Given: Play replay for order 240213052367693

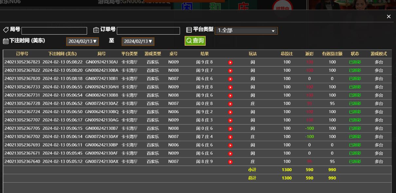Looking at the screenshot, I should (230, 145).
